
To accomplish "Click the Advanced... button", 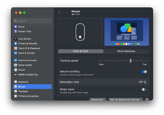I will pyautogui.click(x=98, y=99).
